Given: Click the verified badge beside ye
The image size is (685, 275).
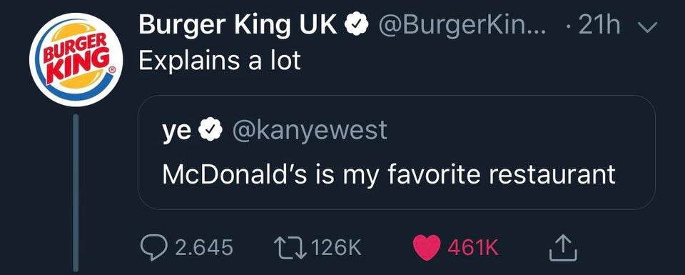Looking at the screenshot, I should [x=211, y=130].
